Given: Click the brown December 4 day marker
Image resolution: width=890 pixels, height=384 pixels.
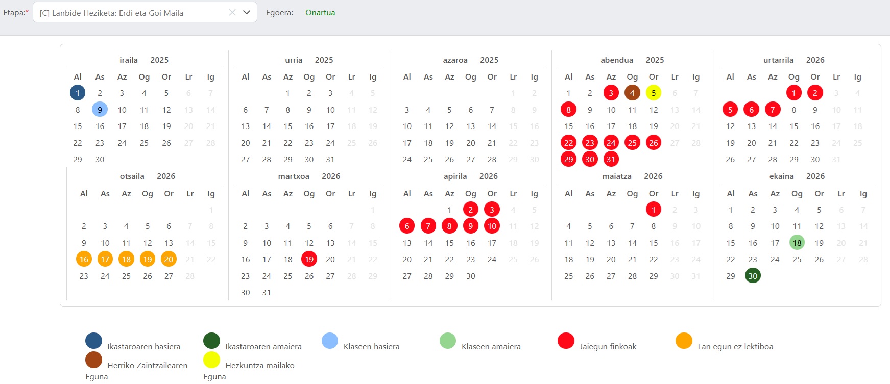Looking at the screenshot, I should [x=632, y=93].
